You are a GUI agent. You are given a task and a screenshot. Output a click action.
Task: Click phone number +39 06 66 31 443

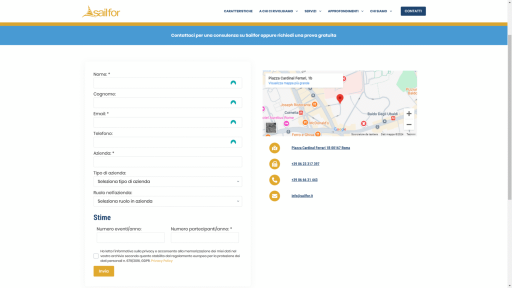coord(304,180)
